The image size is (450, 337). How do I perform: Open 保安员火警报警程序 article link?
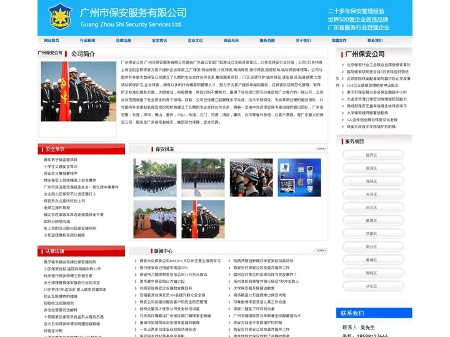(61, 173)
